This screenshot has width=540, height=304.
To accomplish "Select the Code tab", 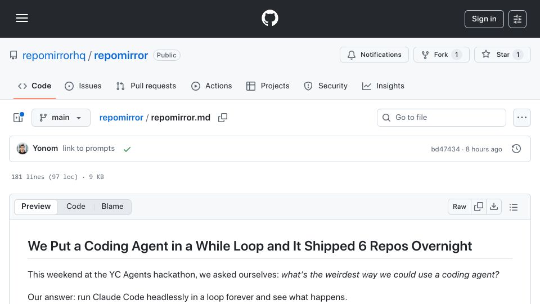I will [34, 86].
